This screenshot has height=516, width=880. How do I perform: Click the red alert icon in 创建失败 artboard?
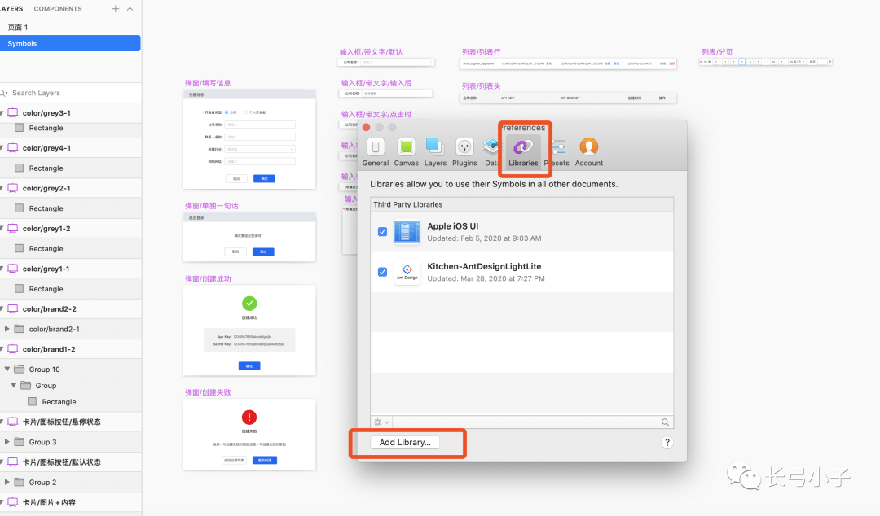pyautogui.click(x=249, y=418)
